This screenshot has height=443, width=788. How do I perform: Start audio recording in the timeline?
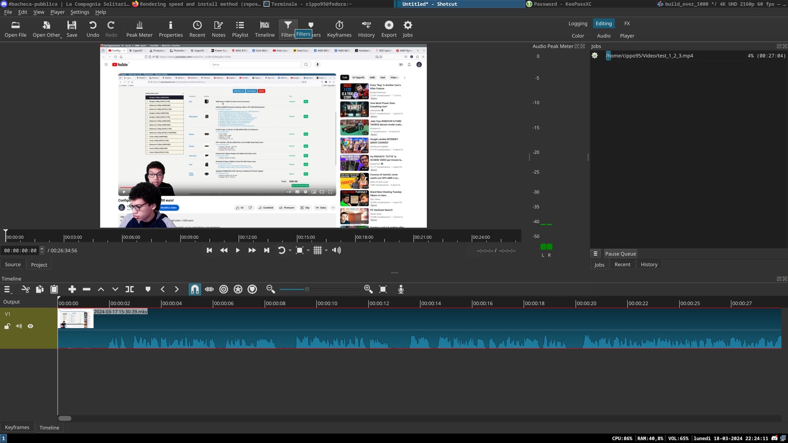point(401,289)
